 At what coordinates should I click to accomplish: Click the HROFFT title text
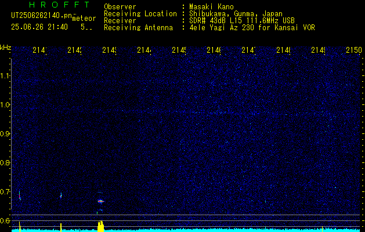click(x=59, y=5)
